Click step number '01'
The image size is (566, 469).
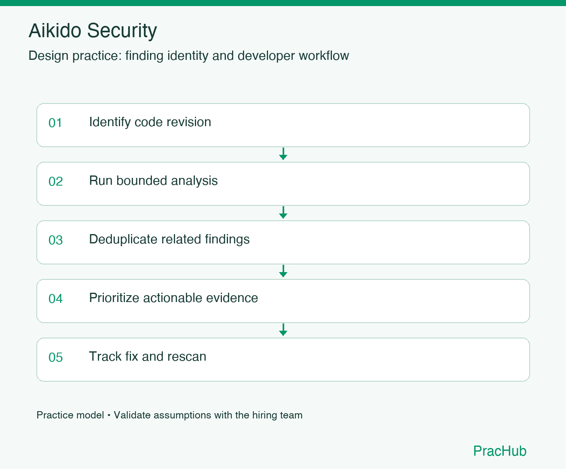coord(55,123)
